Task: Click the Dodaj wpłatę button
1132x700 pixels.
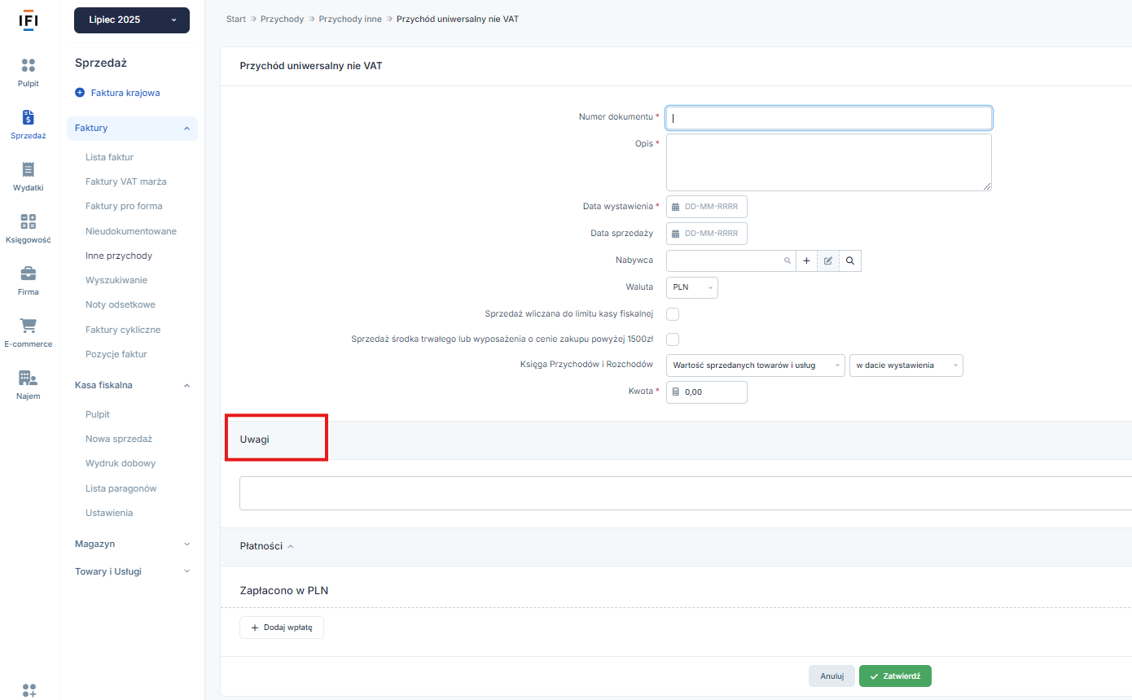Action: (282, 628)
